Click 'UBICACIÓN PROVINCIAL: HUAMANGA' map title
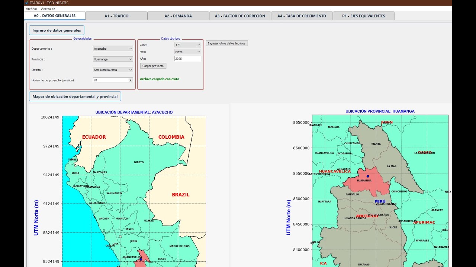This screenshot has width=476, height=267. (380, 111)
